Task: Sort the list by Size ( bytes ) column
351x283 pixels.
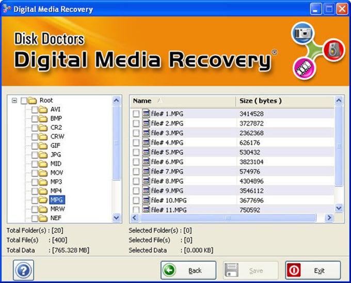Action: tap(285, 101)
